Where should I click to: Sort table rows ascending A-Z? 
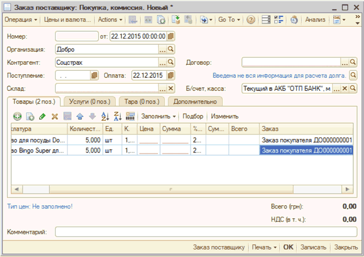pyautogui.click(x=105, y=116)
